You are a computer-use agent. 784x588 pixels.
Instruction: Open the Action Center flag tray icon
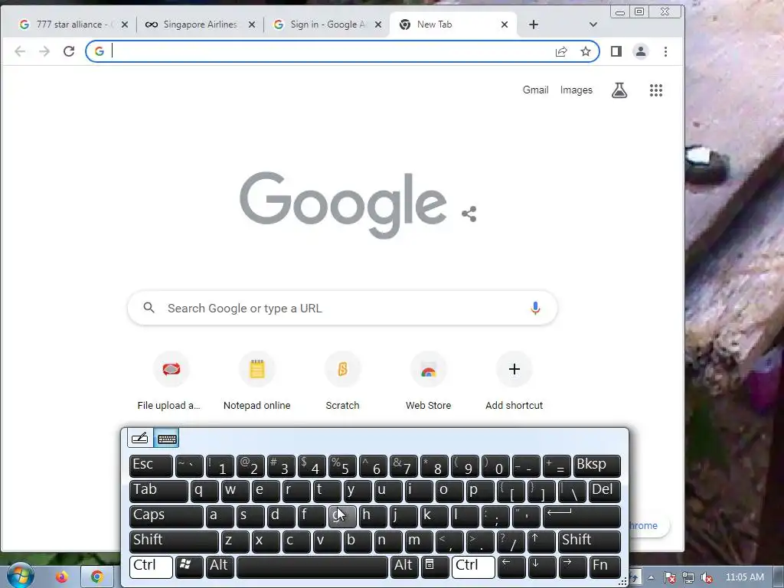(x=669, y=577)
